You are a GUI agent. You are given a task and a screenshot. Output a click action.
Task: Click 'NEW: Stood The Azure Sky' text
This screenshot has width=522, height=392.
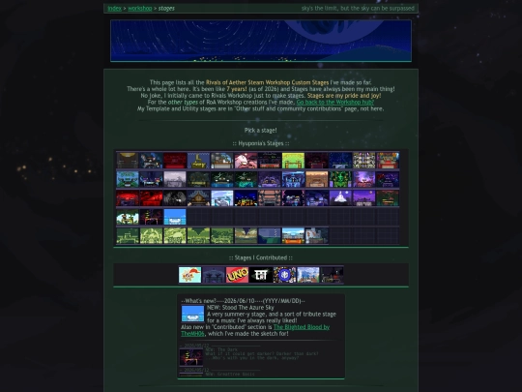click(241, 308)
